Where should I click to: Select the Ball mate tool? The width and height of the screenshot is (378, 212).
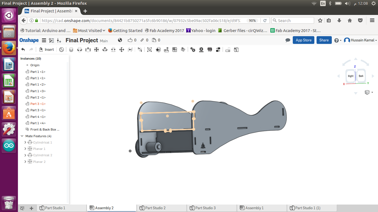coord(121,50)
